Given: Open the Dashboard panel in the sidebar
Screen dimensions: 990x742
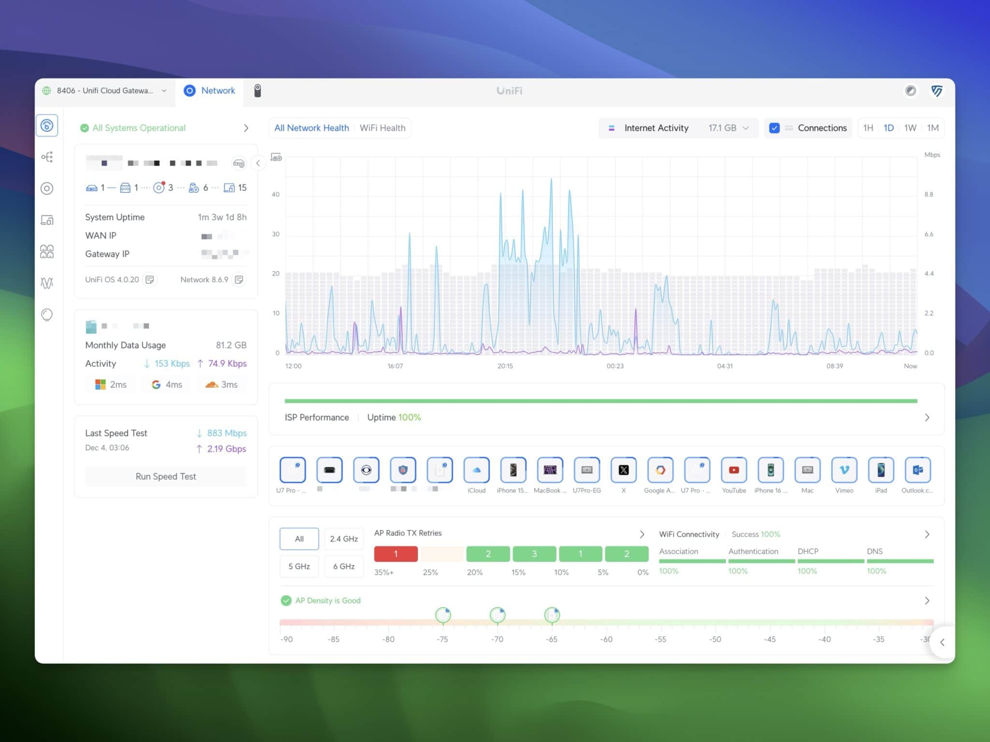Looking at the screenshot, I should pyautogui.click(x=47, y=126).
